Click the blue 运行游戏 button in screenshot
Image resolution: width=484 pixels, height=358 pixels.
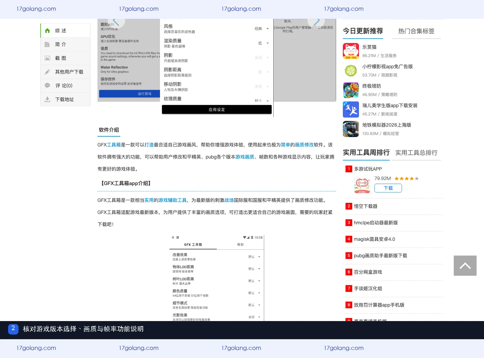click(x=129, y=94)
